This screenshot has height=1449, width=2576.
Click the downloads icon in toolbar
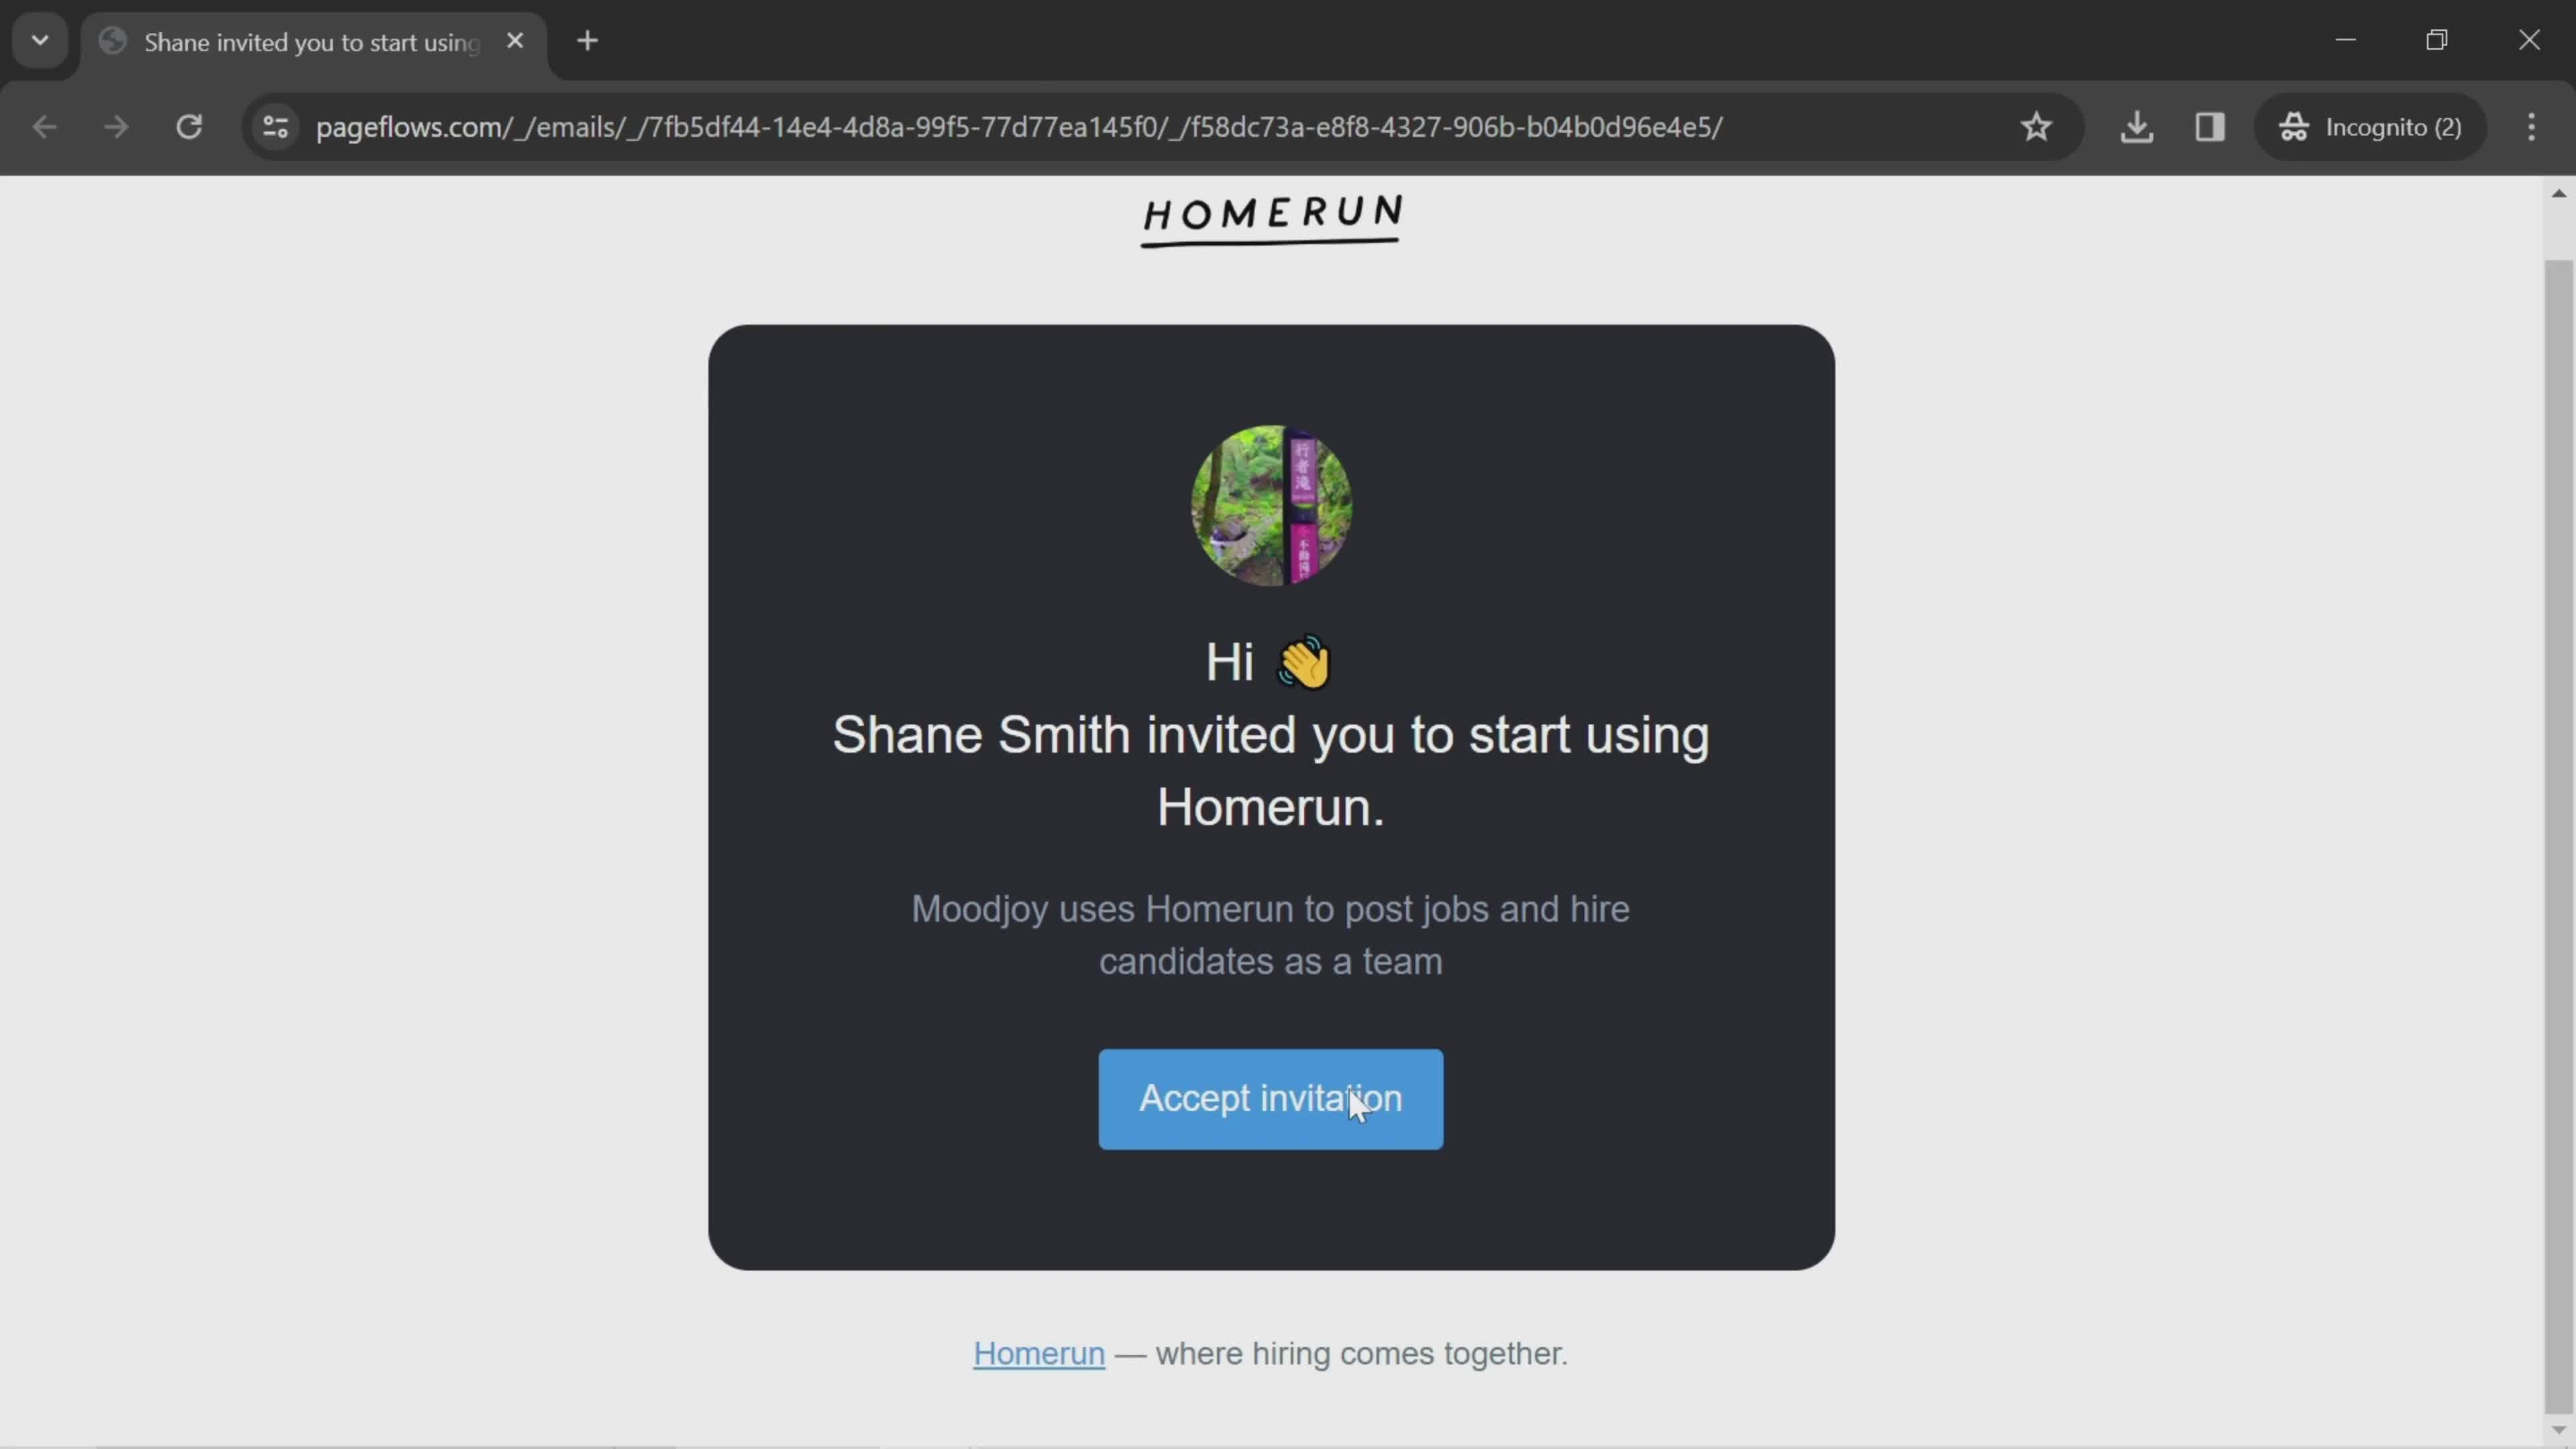click(x=2139, y=125)
